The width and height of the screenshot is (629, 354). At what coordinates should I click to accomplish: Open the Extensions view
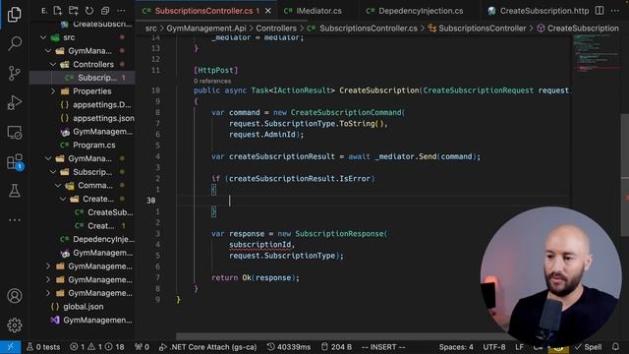(15, 161)
